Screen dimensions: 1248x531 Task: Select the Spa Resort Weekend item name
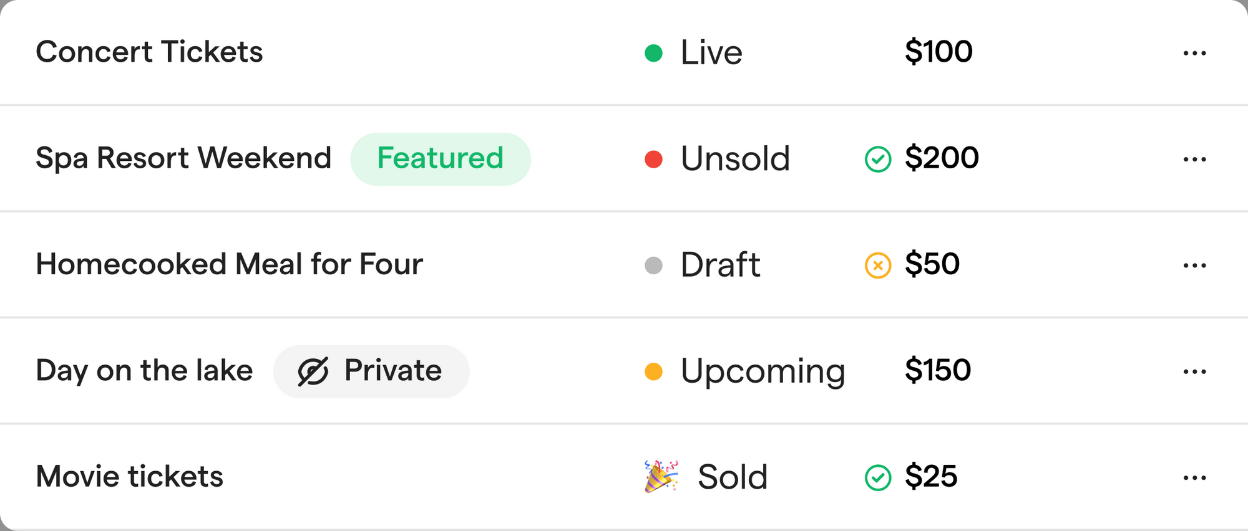(x=183, y=158)
